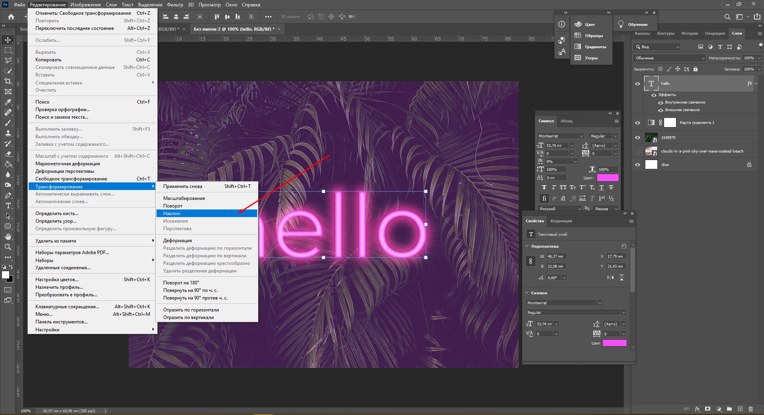Viewport: 764px width, 415px height.
Task: Show the clouds-in-a-pink-sky layer
Action: pos(637,151)
